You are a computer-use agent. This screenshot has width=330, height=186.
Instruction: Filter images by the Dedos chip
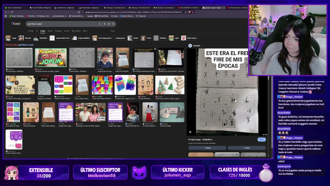[x=133, y=38]
